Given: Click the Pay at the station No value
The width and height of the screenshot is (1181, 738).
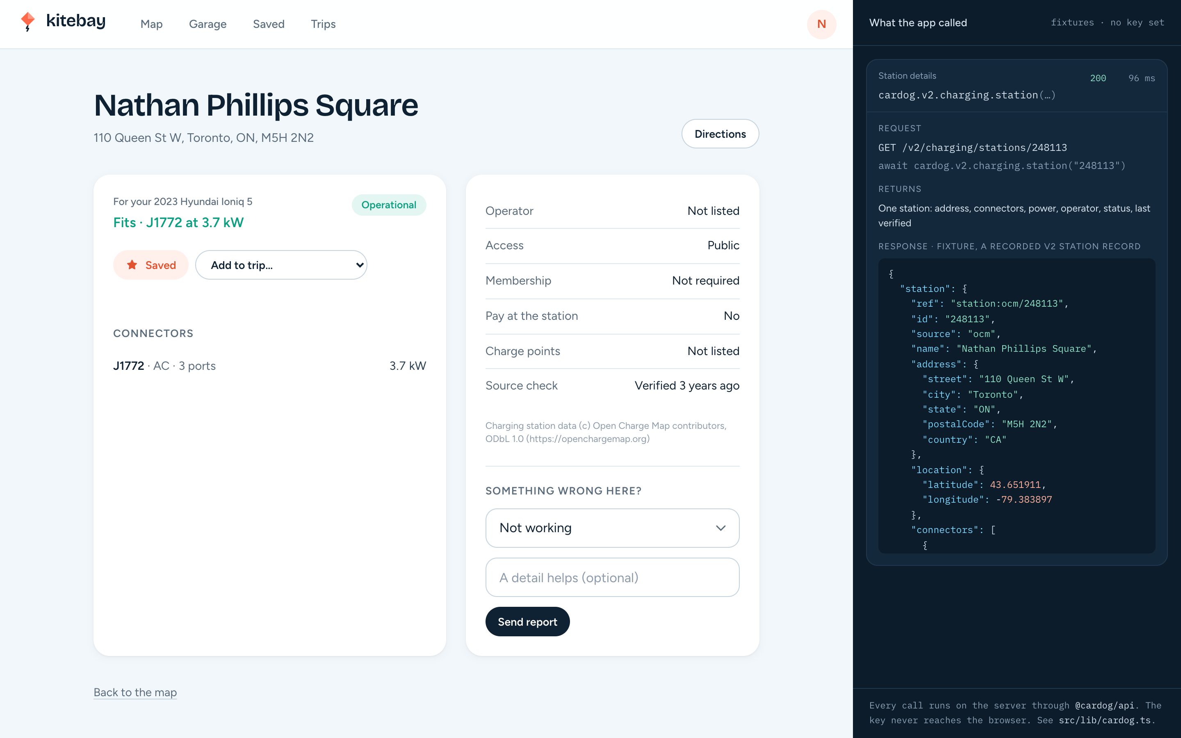Looking at the screenshot, I should pyautogui.click(x=732, y=316).
